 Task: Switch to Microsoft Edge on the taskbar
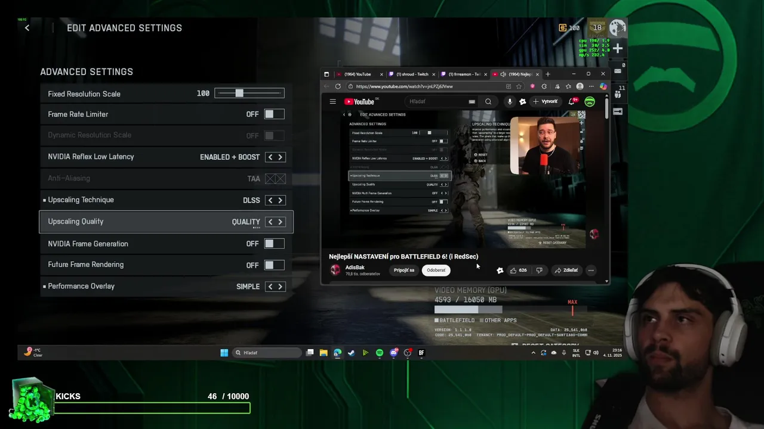point(337,353)
